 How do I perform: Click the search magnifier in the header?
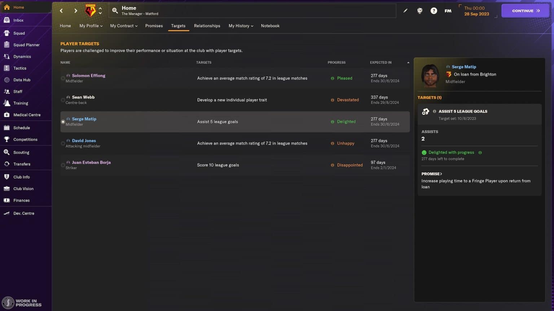pyautogui.click(x=115, y=11)
